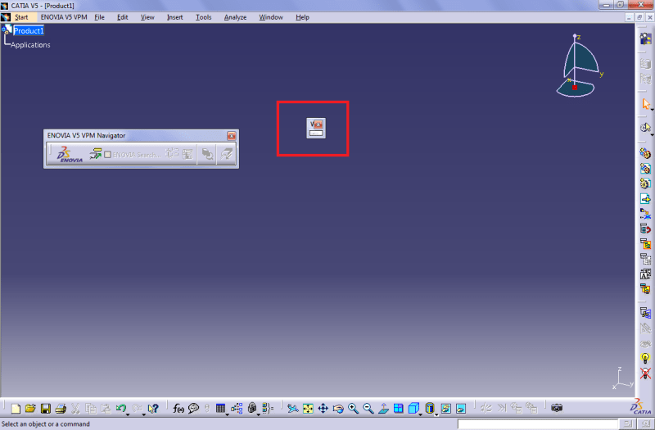Select the Rotate view tool
655x430 pixels.
338,408
